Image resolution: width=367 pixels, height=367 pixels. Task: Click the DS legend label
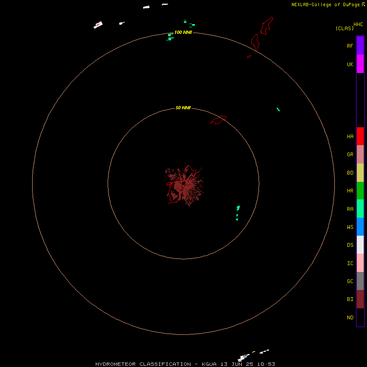pyautogui.click(x=350, y=245)
